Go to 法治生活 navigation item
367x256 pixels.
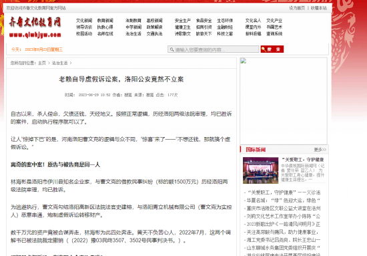coord(133,34)
